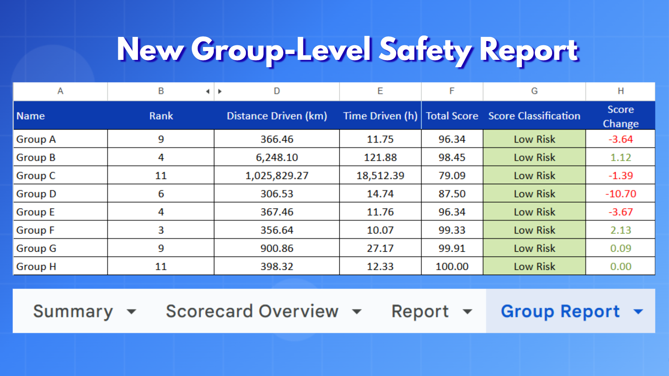Switch to the Summary sheet tab
Viewport: 669px width, 376px height.
coord(73,311)
